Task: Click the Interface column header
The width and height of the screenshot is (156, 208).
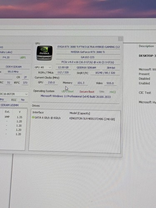Action: [38, 112]
